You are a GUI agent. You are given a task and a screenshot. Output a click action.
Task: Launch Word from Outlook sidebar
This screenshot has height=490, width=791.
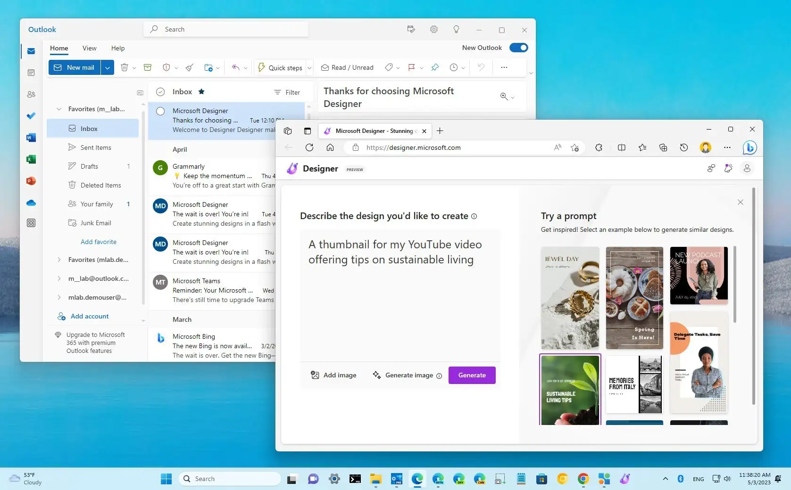[31, 138]
